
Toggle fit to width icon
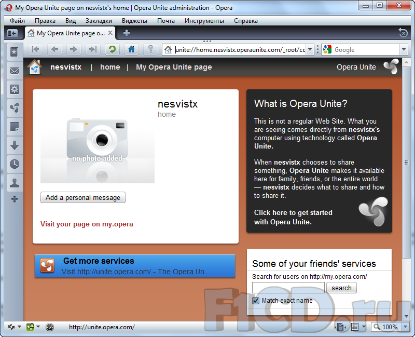point(341,327)
